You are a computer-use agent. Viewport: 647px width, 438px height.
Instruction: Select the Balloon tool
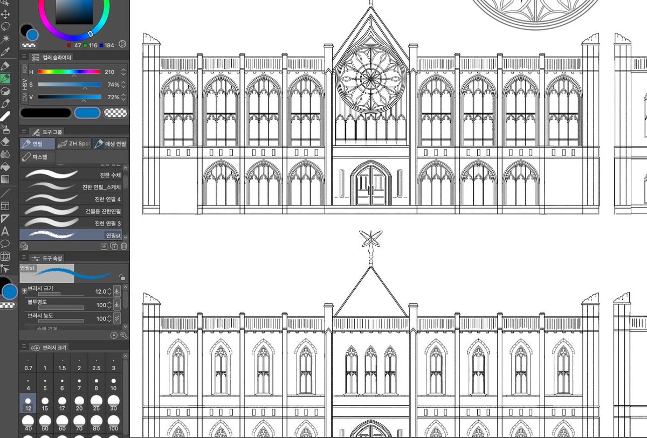[5, 244]
